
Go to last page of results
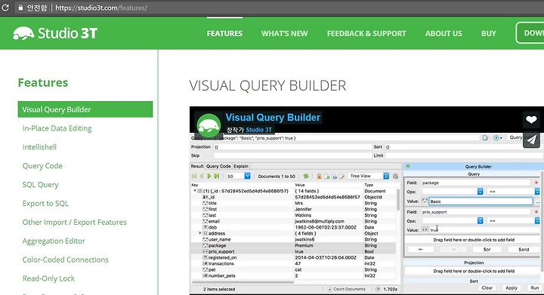coord(217,177)
